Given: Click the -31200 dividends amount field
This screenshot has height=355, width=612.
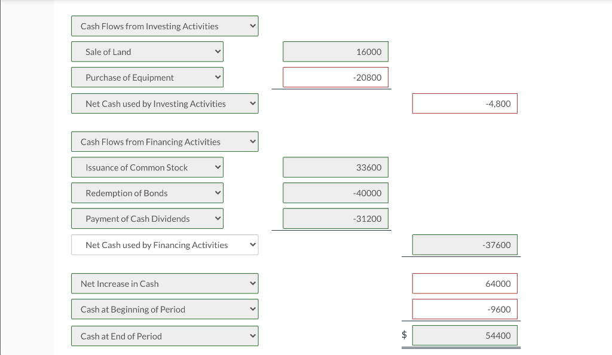Looking at the screenshot, I should point(335,218).
